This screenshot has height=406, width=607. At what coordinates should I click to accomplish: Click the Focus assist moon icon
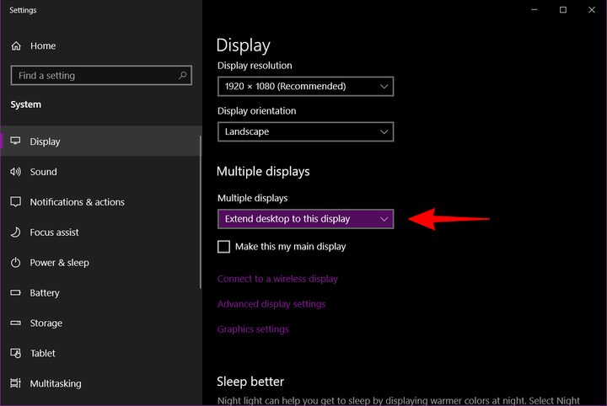pyautogui.click(x=15, y=232)
